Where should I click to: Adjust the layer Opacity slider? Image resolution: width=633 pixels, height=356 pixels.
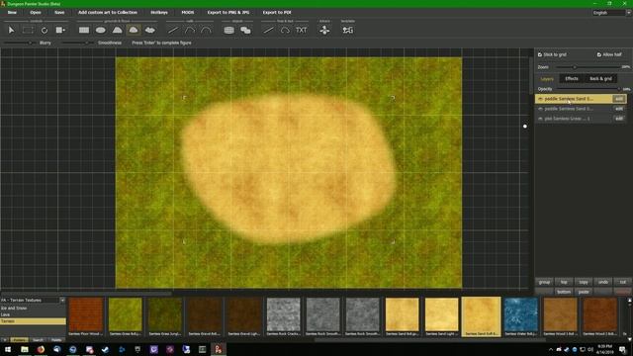click(x=588, y=89)
